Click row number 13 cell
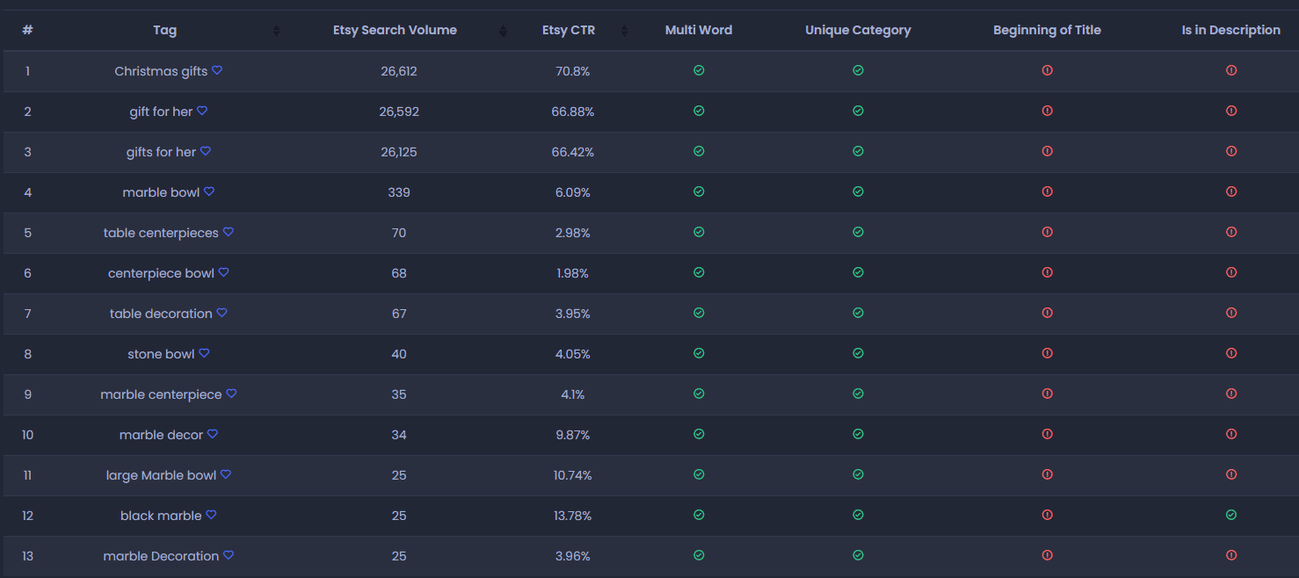This screenshot has height=578, width=1299. pyautogui.click(x=27, y=556)
